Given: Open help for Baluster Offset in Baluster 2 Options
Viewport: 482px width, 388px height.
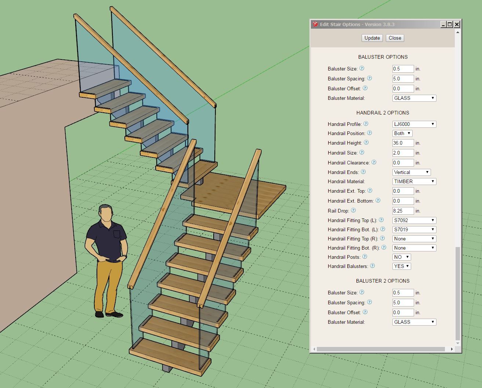Looking at the screenshot, I should [x=365, y=312].
